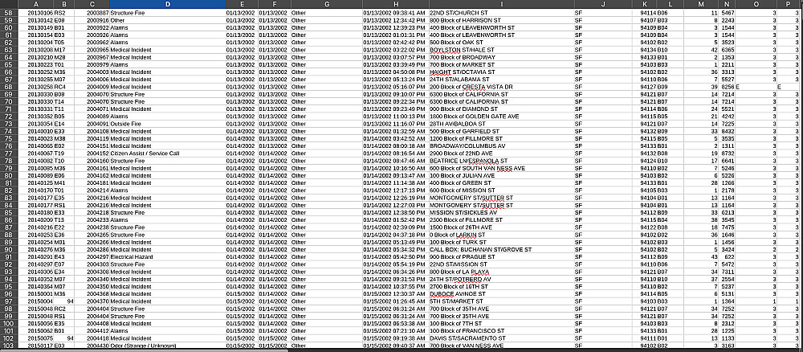Click the column M header
Viewport: 803px width, 352px height.
[x=700, y=4]
